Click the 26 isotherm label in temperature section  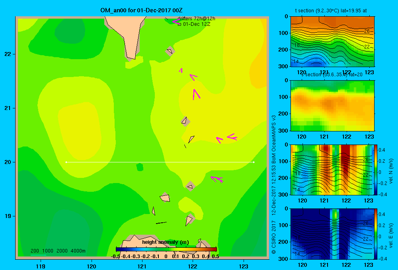point(367,31)
